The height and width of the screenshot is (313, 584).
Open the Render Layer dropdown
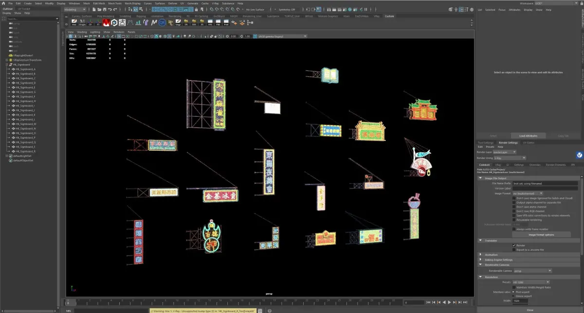pyautogui.click(x=506, y=152)
